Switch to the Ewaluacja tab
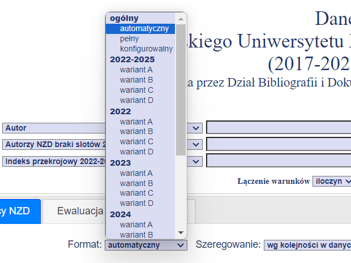Image resolution: width=351 pixels, height=263 pixels. (79, 212)
